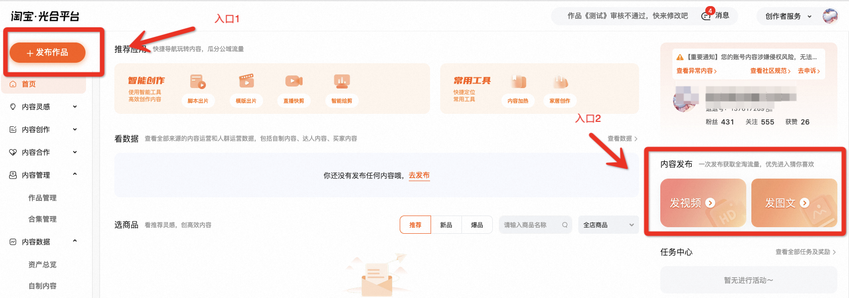Open 消息 messages
The height and width of the screenshot is (298, 849).
(721, 16)
